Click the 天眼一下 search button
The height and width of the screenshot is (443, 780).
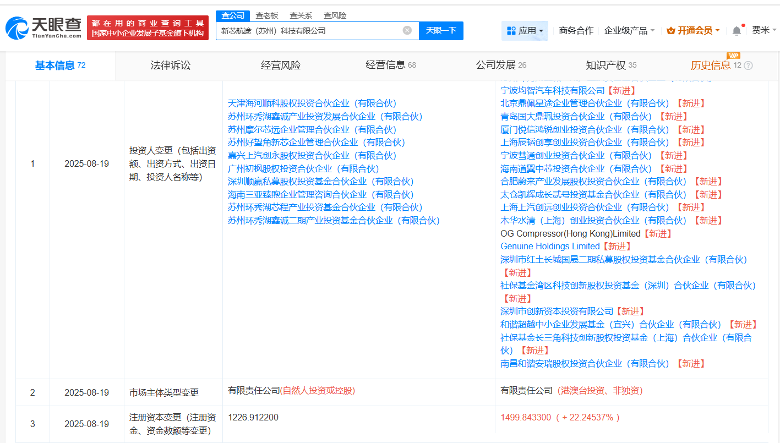(x=442, y=31)
